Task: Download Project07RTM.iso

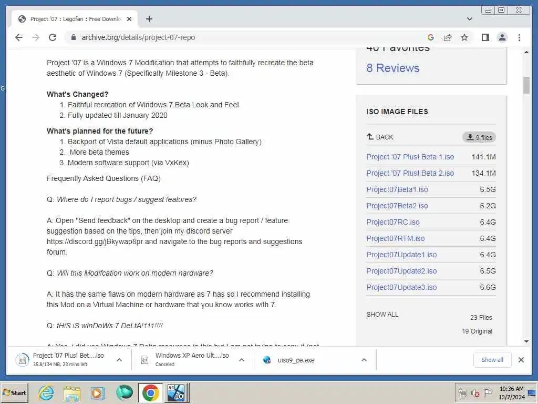Action: [x=395, y=238]
